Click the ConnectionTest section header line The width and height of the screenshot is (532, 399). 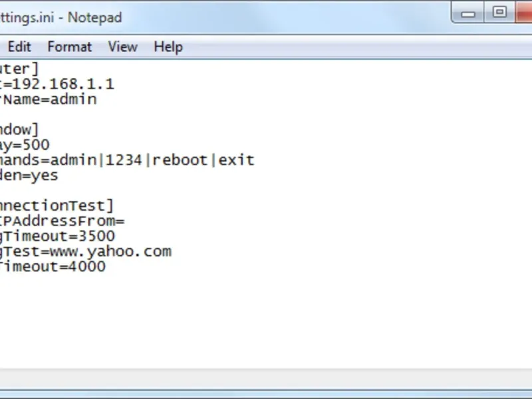click(57, 205)
